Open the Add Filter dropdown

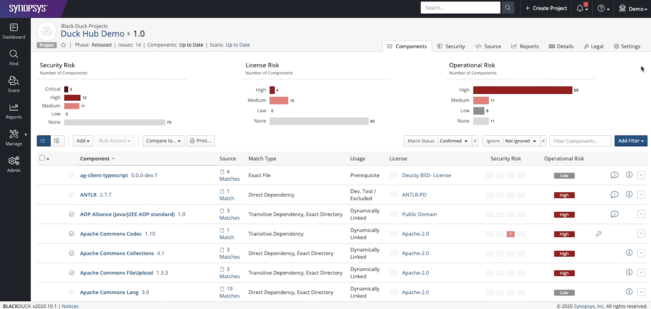pyautogui.click(x=631, y=141)
